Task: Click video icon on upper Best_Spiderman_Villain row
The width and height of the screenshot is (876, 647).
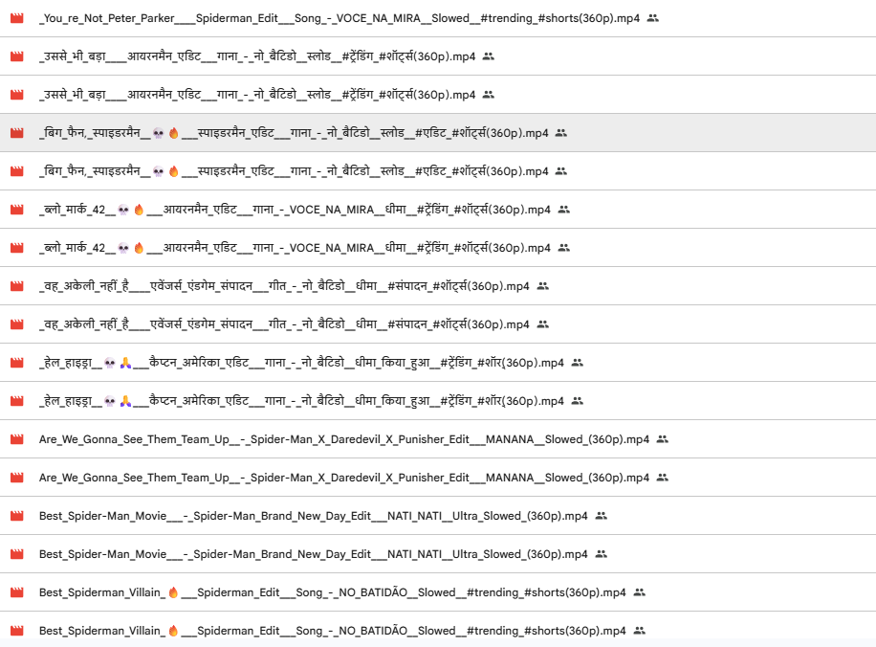Action: [17, 592]
